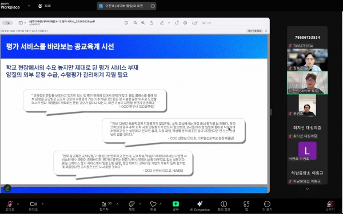Select the 최지선 대성여중 participant tile

[x=307, y=128]
